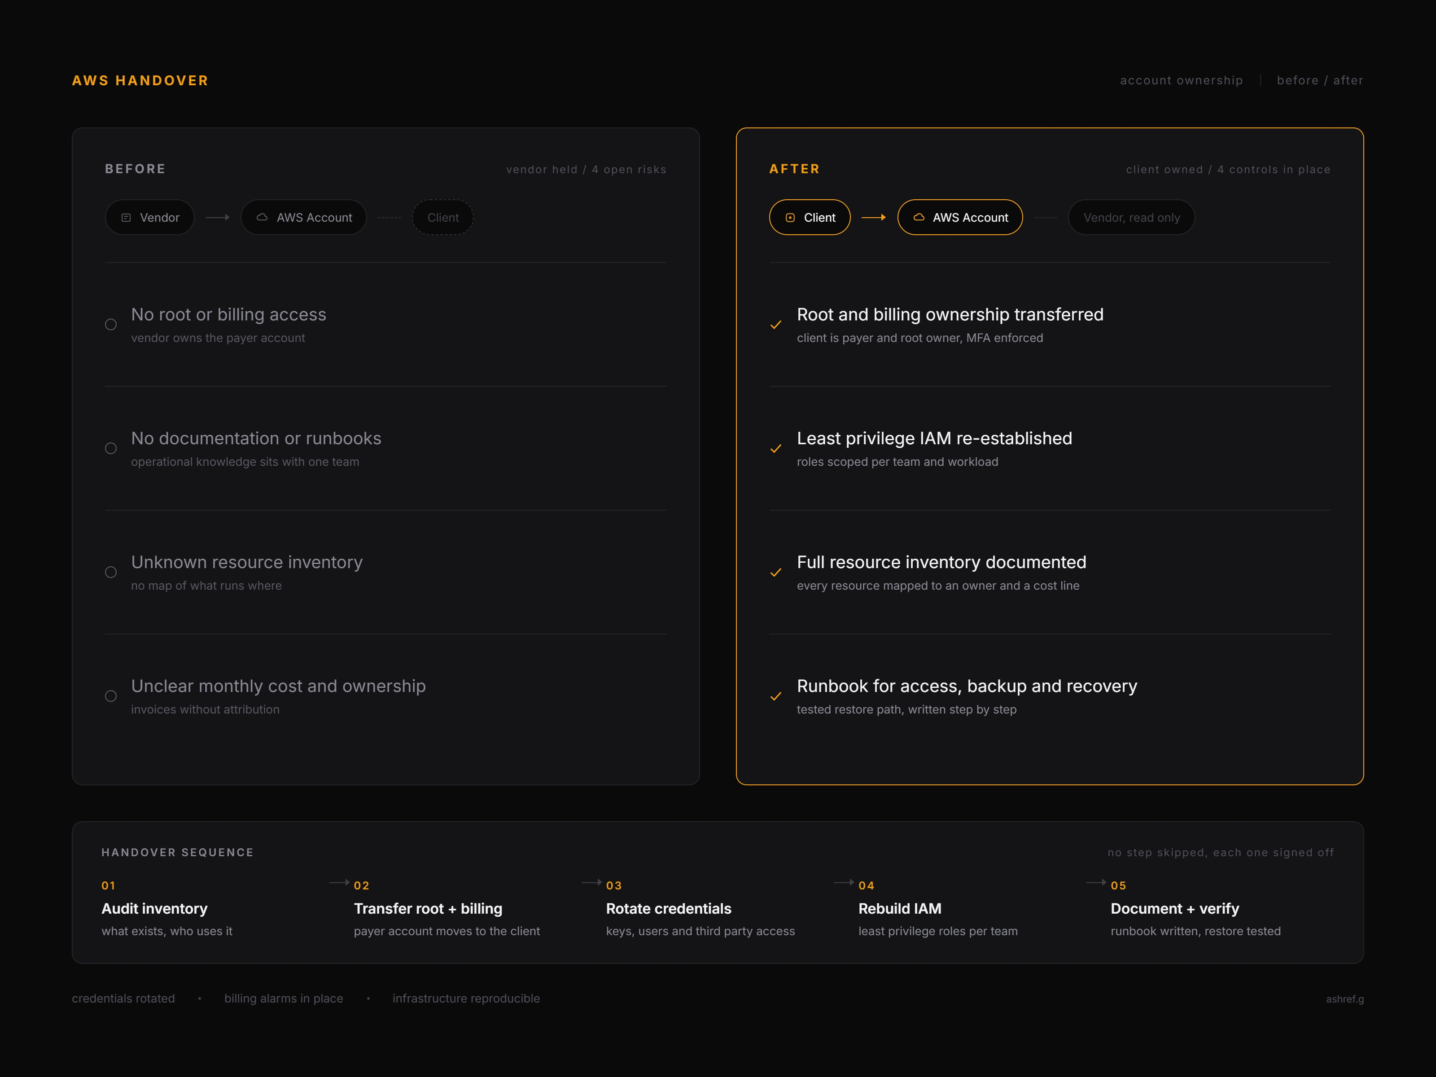This screenshot has height=1077, width=1436.
Task: Click the 'ashref.g' signature
Action: tap(1345, 999)
